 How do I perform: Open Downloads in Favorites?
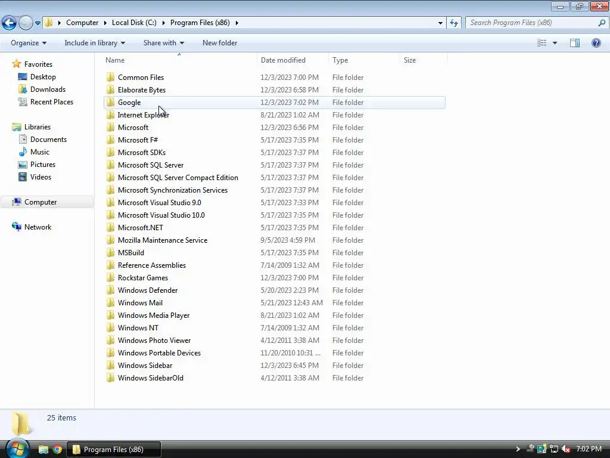(x=48, y=89)
